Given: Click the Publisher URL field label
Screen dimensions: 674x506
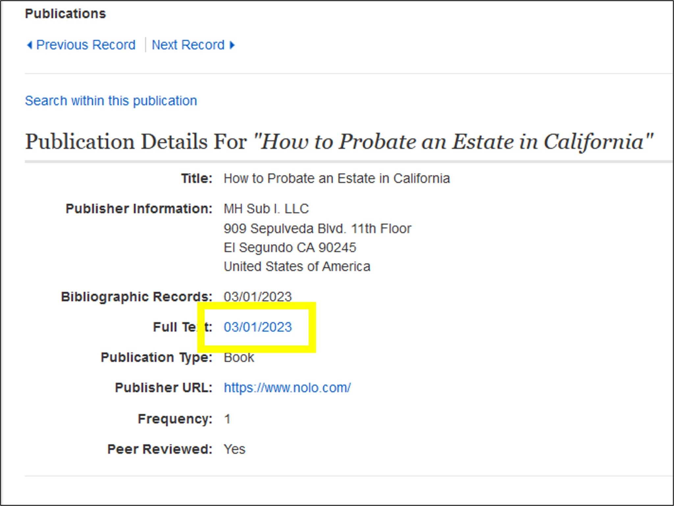Looking at the screenshot, I should 162,388.
